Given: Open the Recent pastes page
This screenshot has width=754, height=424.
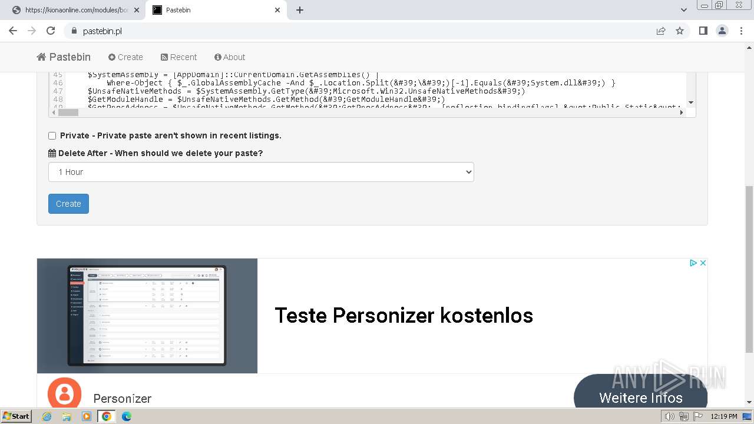Looking at the screenshot, I should pos(178,57).
